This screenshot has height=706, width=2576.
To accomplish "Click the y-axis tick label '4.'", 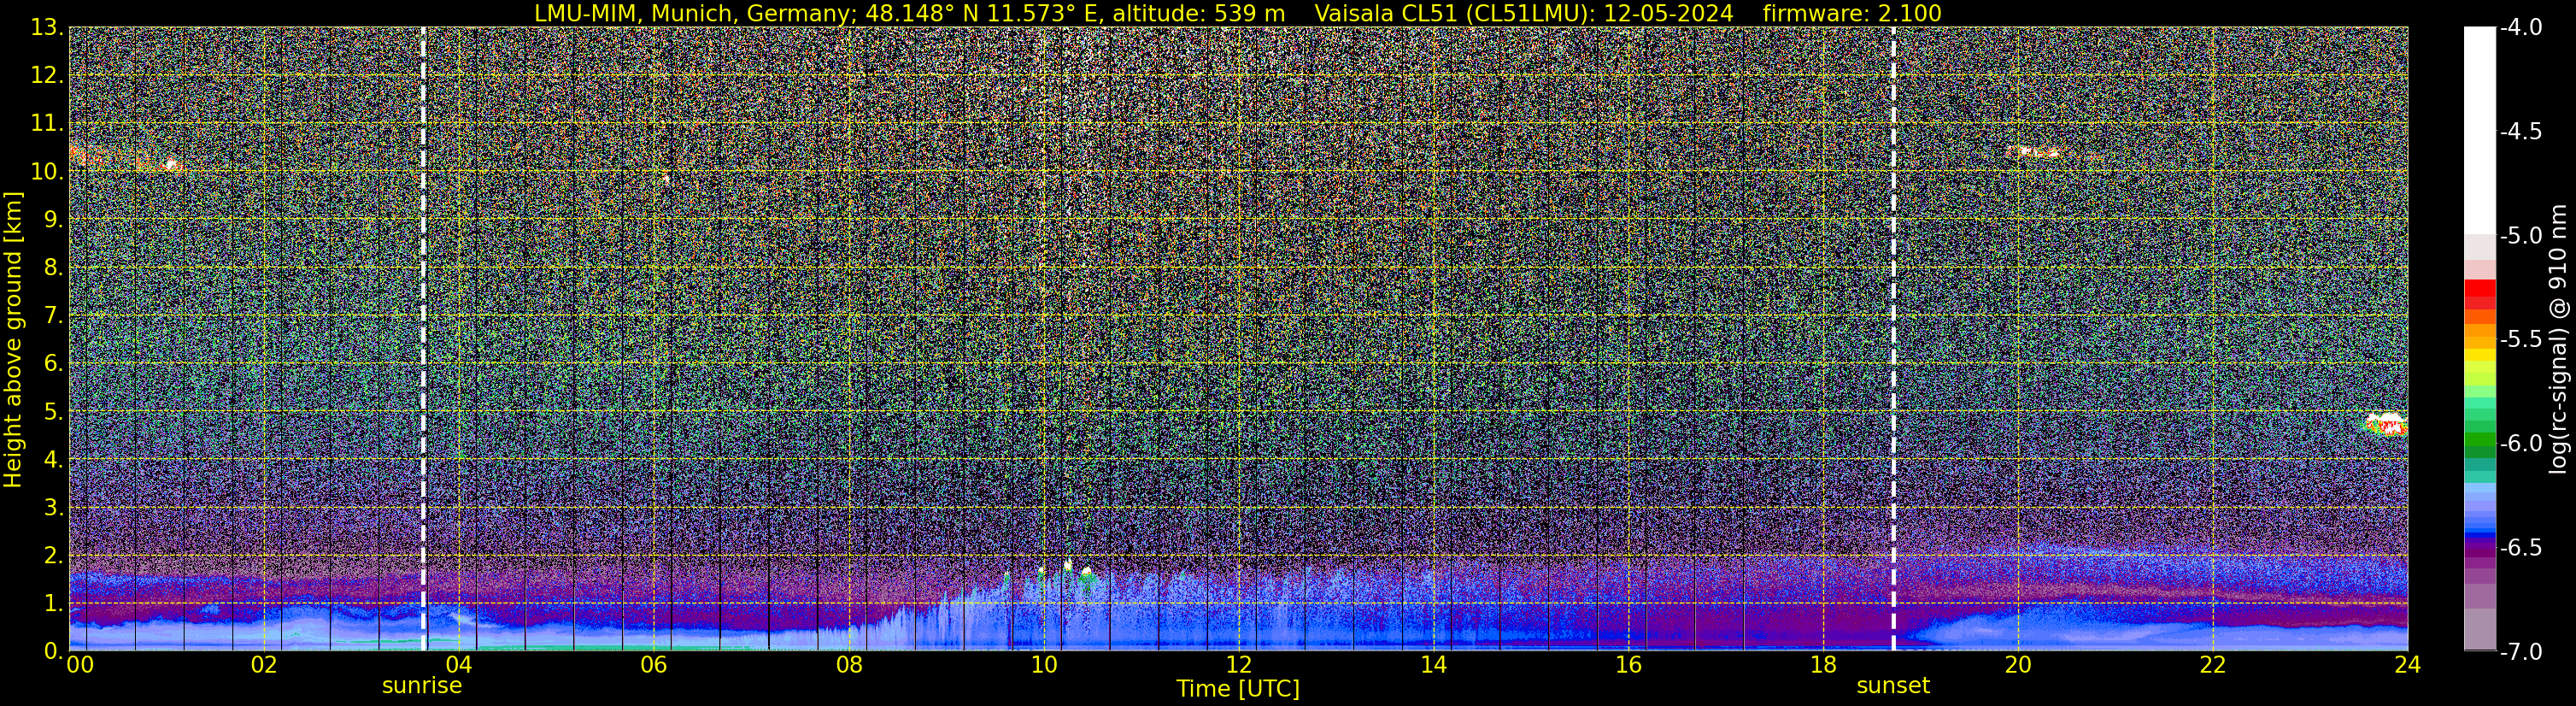I will (x=53, y=460).
